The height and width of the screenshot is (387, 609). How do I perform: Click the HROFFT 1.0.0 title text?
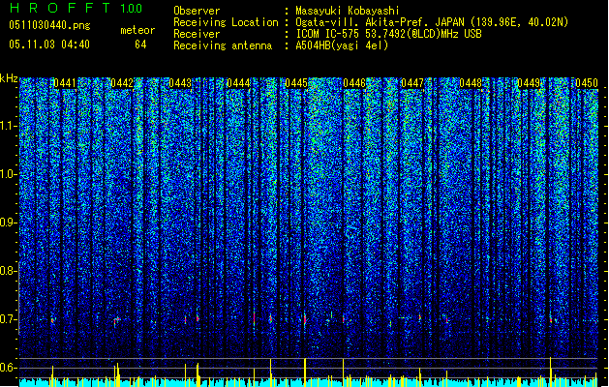coord(76,8)
